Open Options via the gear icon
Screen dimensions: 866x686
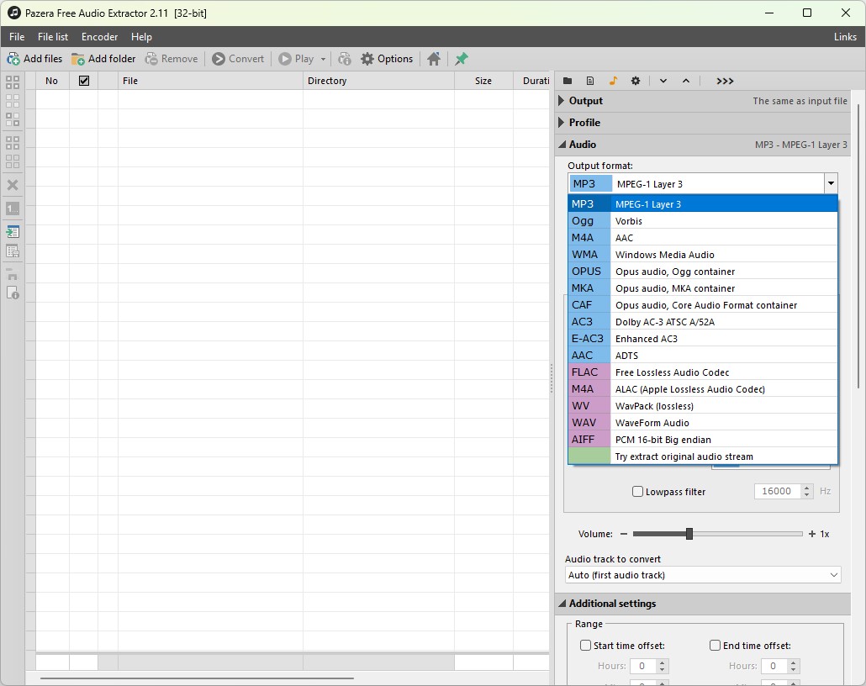pos(367,59)
